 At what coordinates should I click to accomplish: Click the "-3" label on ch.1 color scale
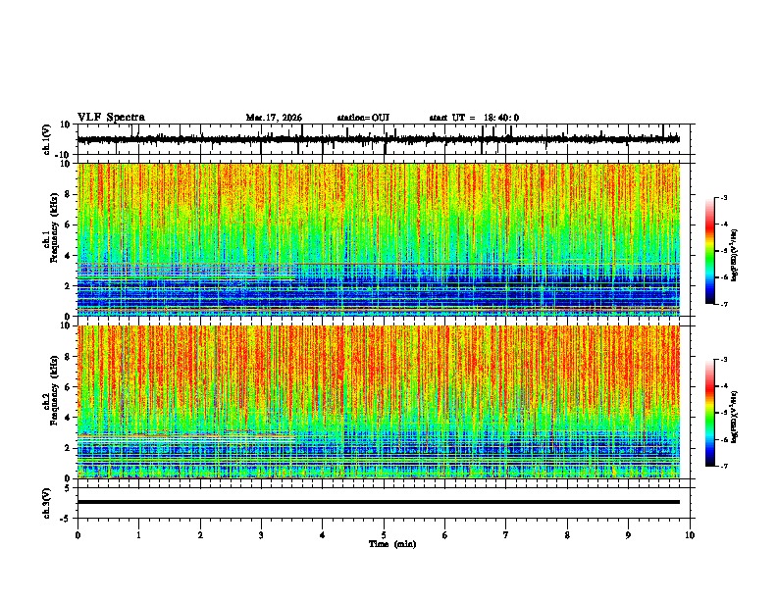pos(723,197)
